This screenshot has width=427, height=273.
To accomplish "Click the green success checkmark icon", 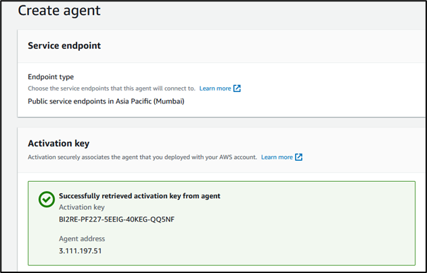I will point(47,199).
